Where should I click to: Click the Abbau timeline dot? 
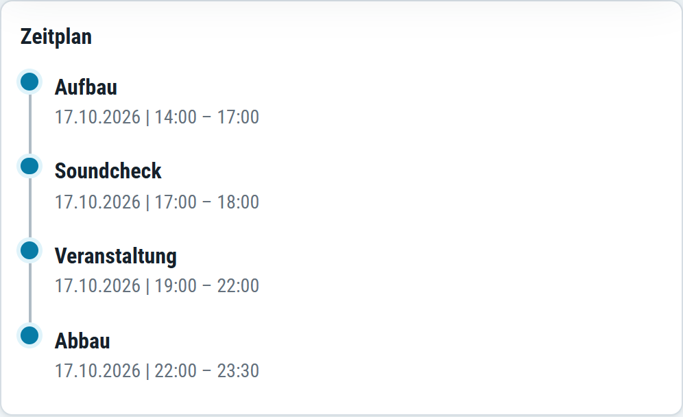[x=29, y=335]
